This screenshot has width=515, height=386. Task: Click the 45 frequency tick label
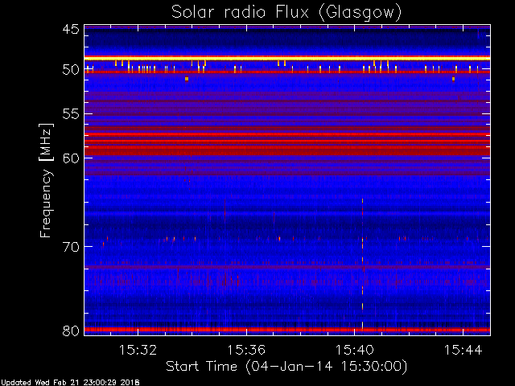(71, 29)
